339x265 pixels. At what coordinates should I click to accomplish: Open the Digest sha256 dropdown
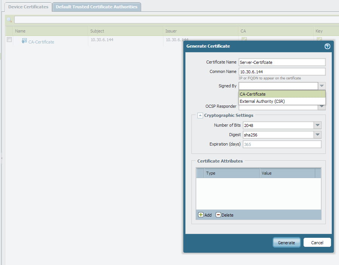pos(317,135)
